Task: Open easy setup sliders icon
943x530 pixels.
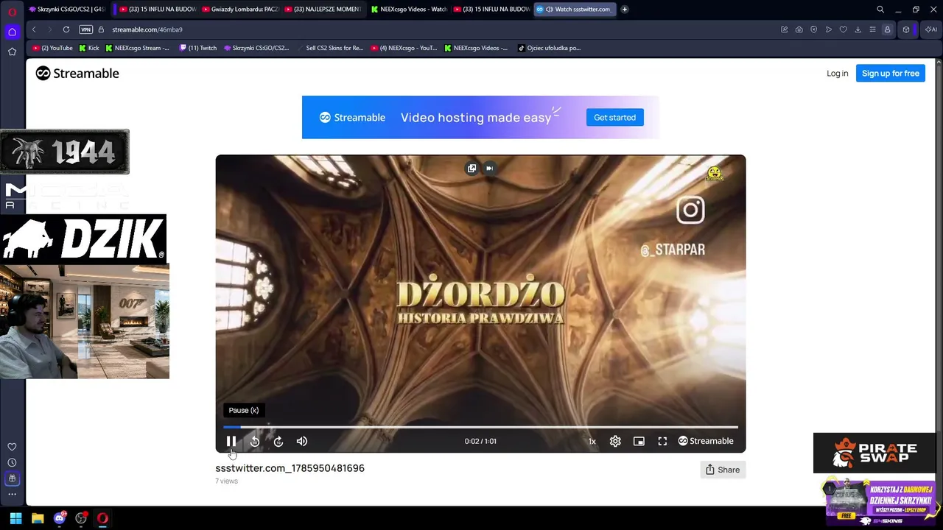Action: 872,29
